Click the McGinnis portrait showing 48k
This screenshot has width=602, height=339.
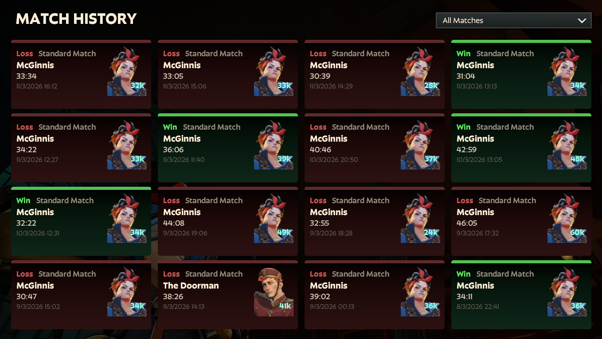[x=567, y=145]
